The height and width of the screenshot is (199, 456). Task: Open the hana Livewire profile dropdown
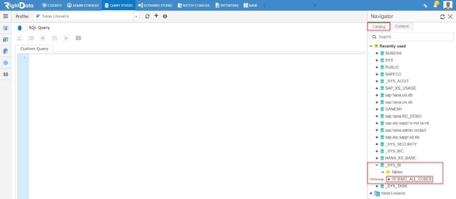[136, 16]
